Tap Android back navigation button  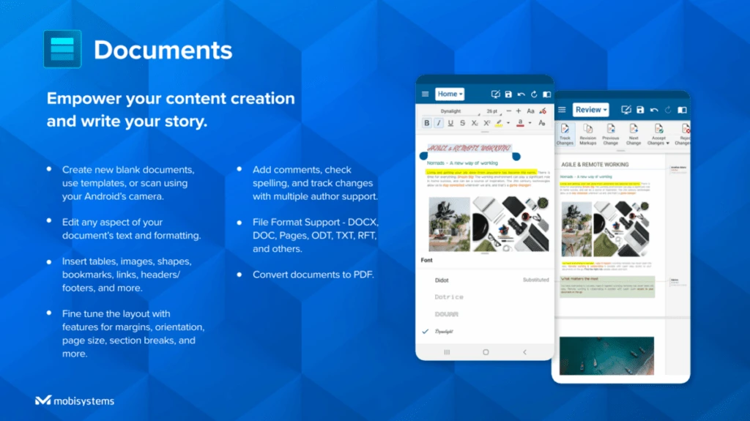coord(524,352)
